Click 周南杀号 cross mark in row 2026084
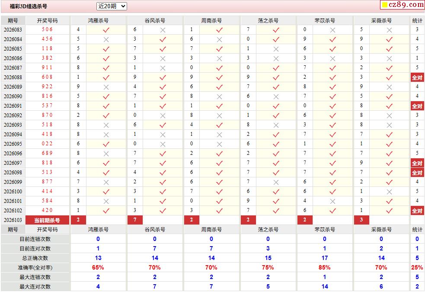This screenshot has height=292, width=425. pos(219,40)
